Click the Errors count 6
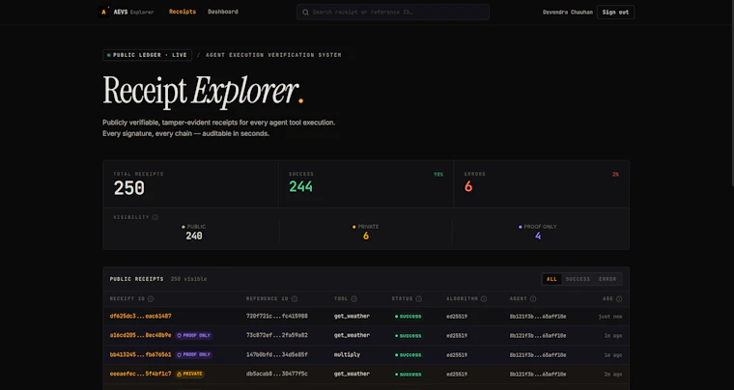Screen dimensions: 734x390 468,187
